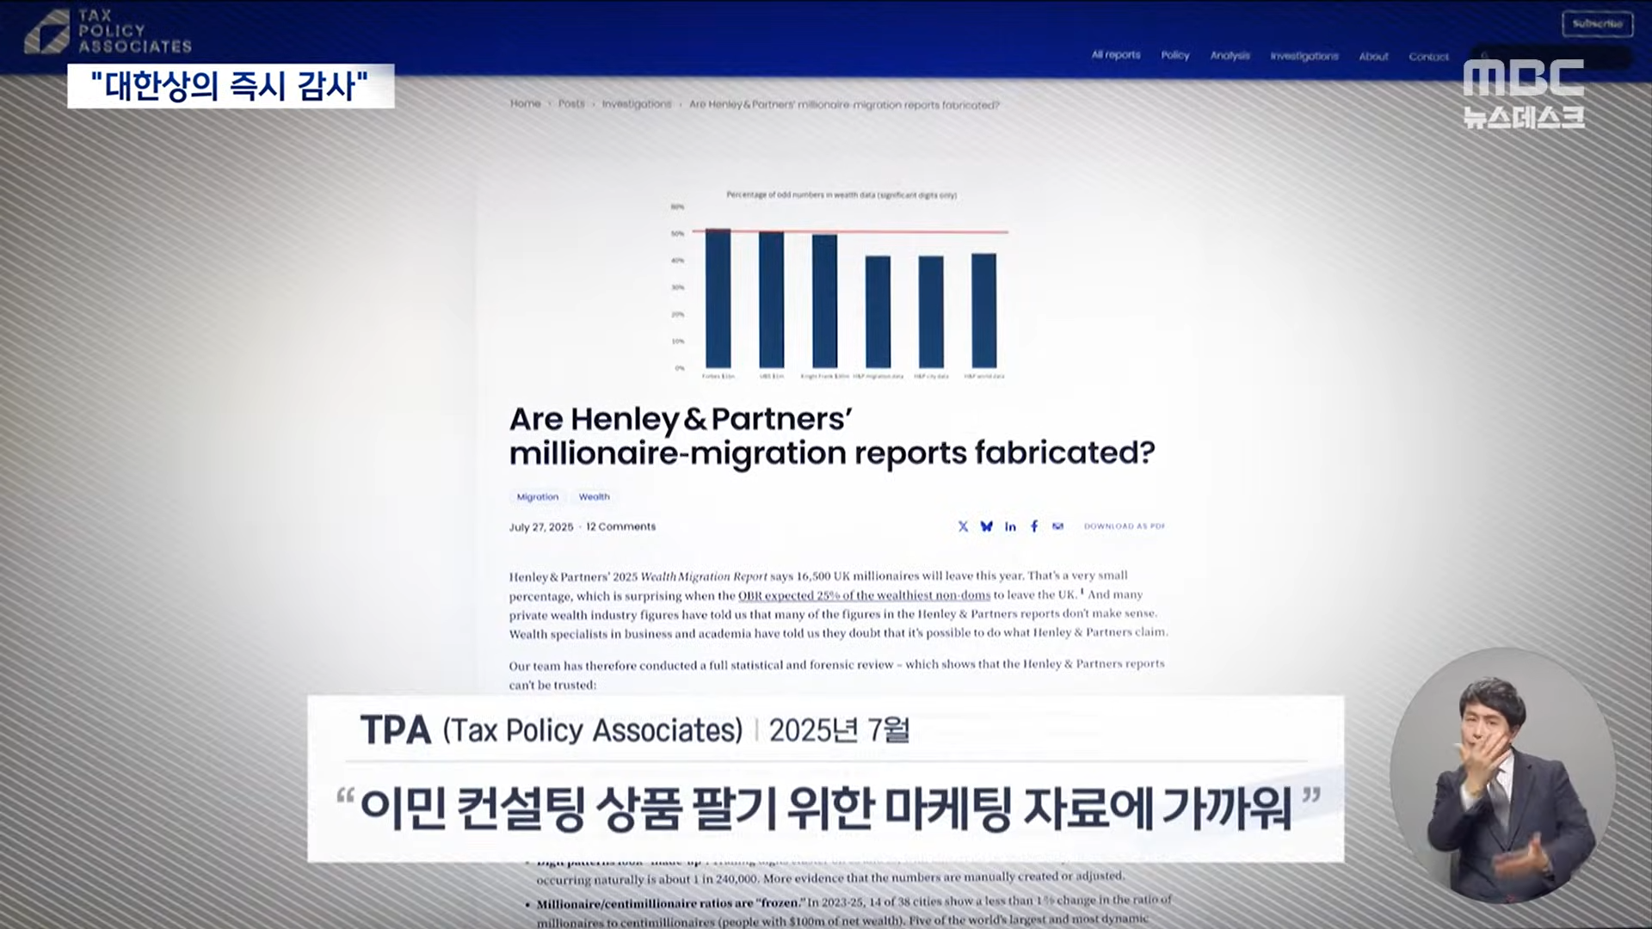This screenshot has height=929, width=1652.
Task: Open the All reports menu item
Action: [1115, 55]
